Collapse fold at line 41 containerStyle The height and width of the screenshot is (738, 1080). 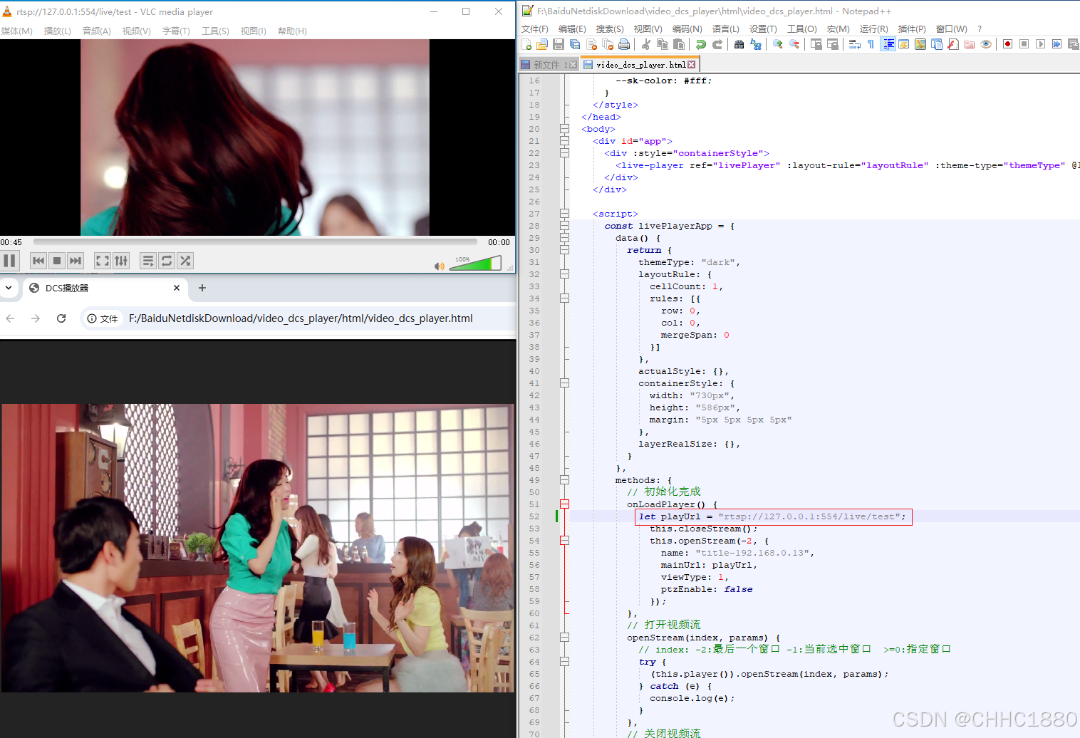click(564, 383)
